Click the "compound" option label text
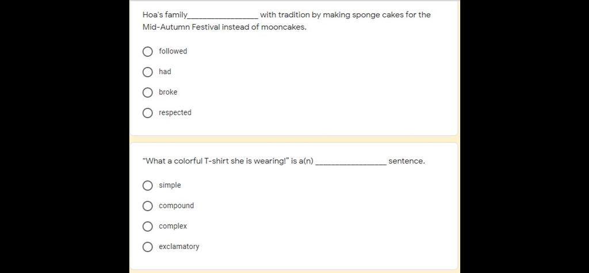The image size is (589, 273). [176, 206]
